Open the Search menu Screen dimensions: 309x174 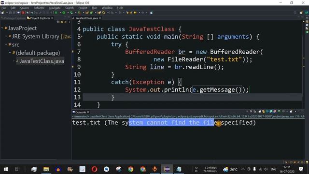70,8
